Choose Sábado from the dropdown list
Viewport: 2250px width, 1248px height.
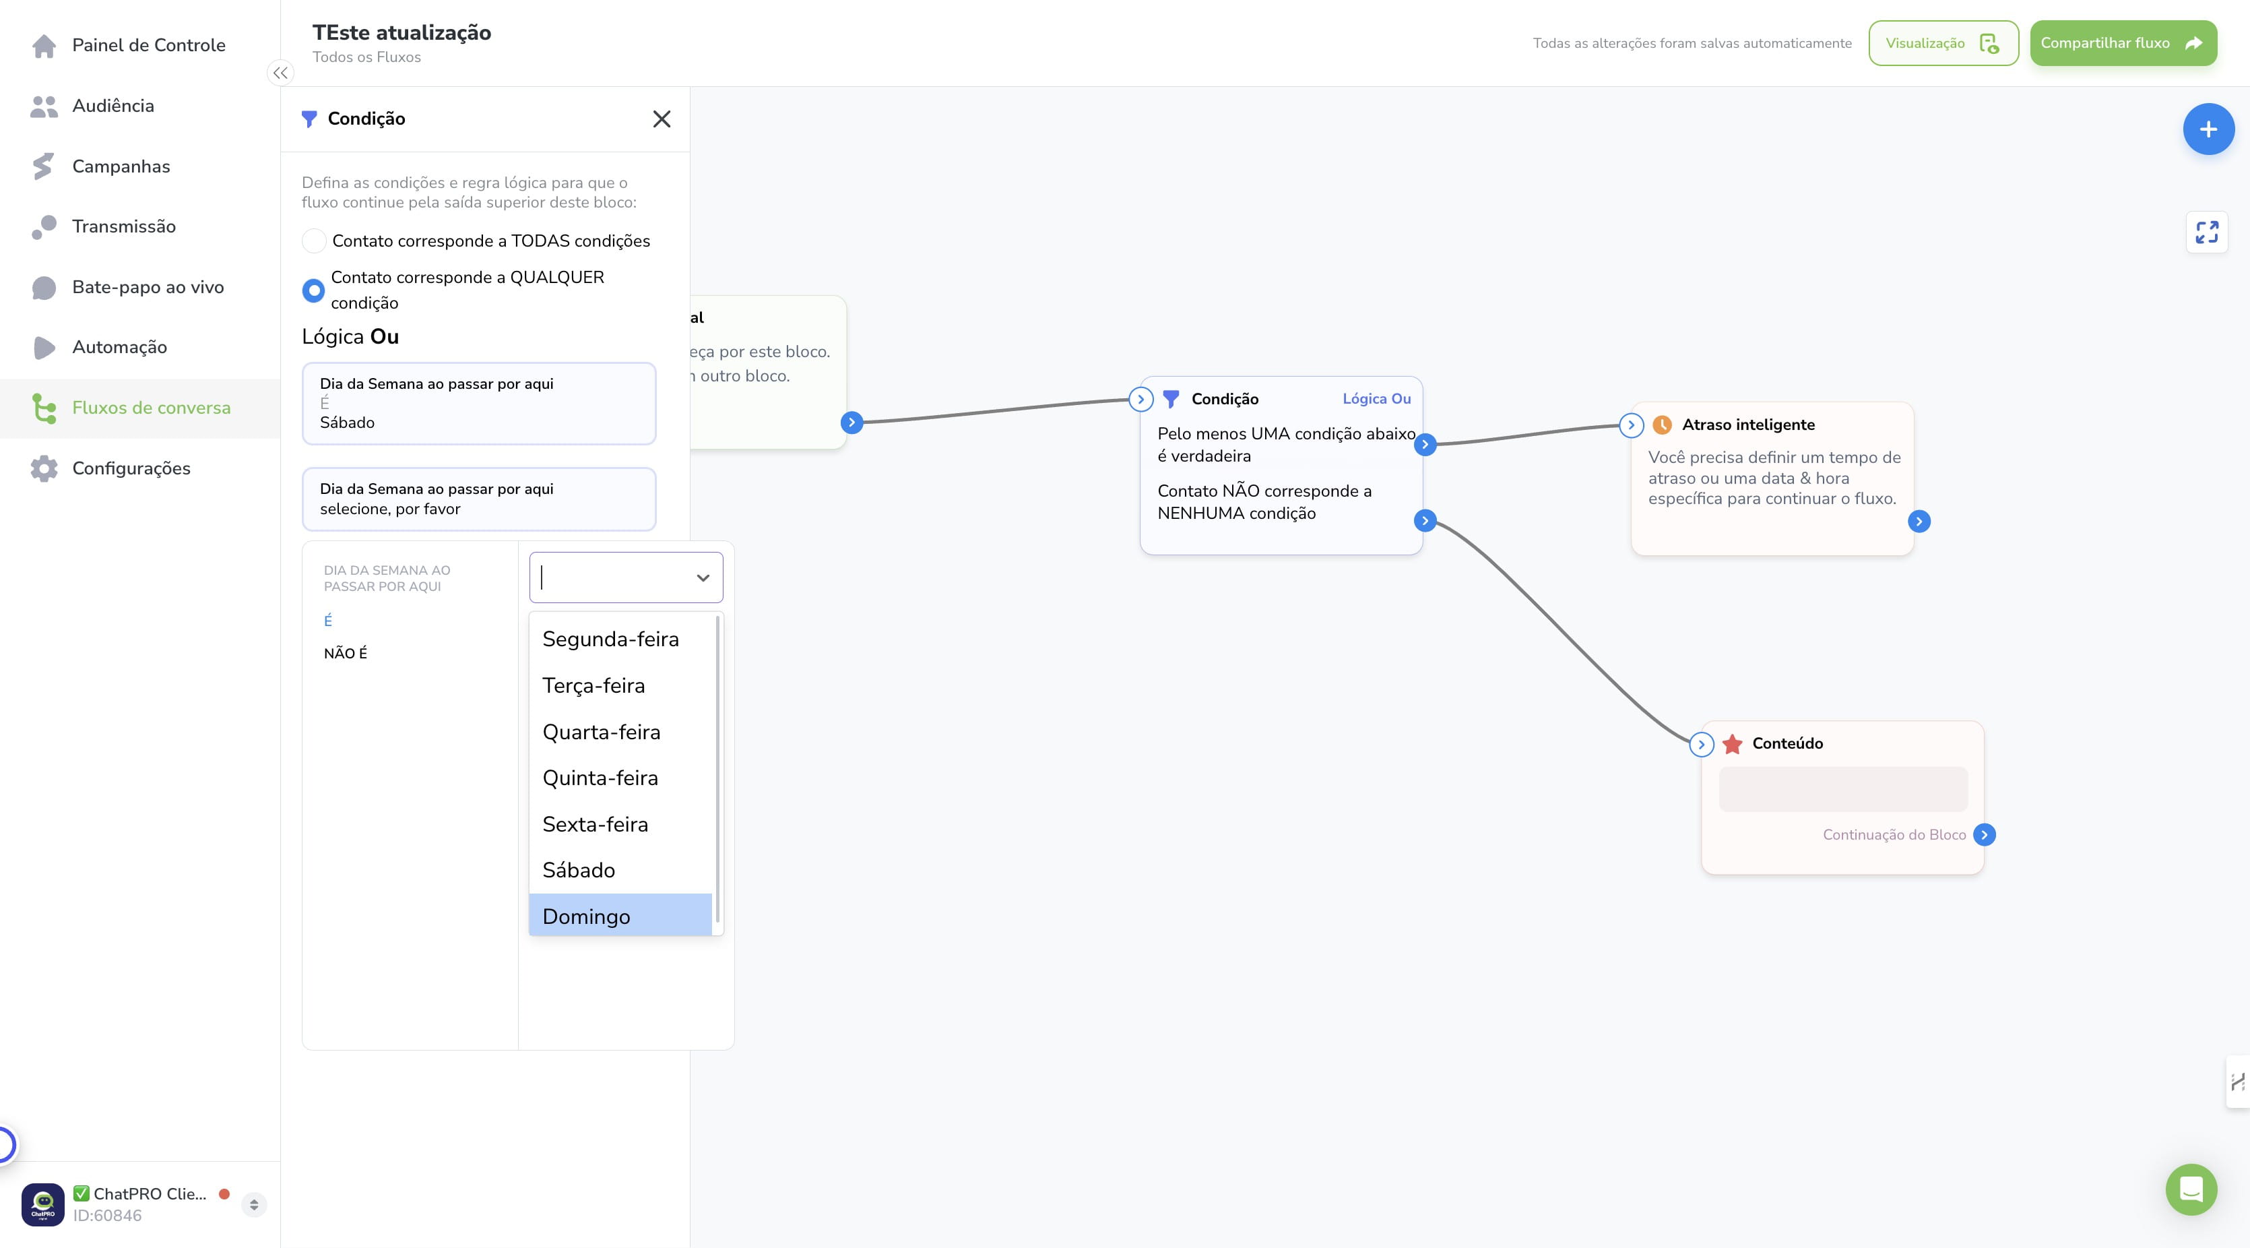tap(621, 871)
